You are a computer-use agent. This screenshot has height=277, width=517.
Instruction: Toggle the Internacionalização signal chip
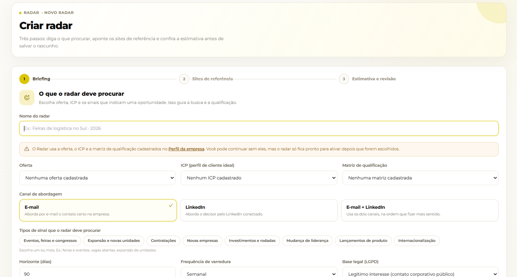(417, 241)
